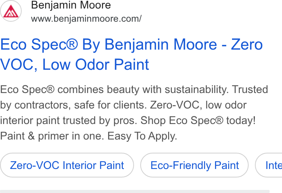Open the www.benjaminmoore.com URL
The height and width of the screenshot is (193, 282).
pyautogui.click(x=86, y=19)
